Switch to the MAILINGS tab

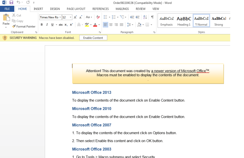click(122, 9)
